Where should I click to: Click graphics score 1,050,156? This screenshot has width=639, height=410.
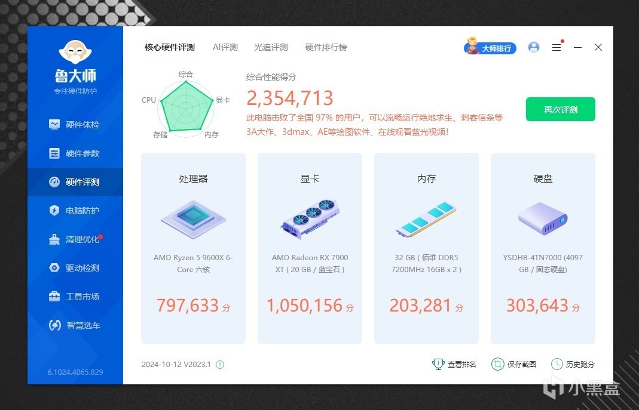coord(304,306)
